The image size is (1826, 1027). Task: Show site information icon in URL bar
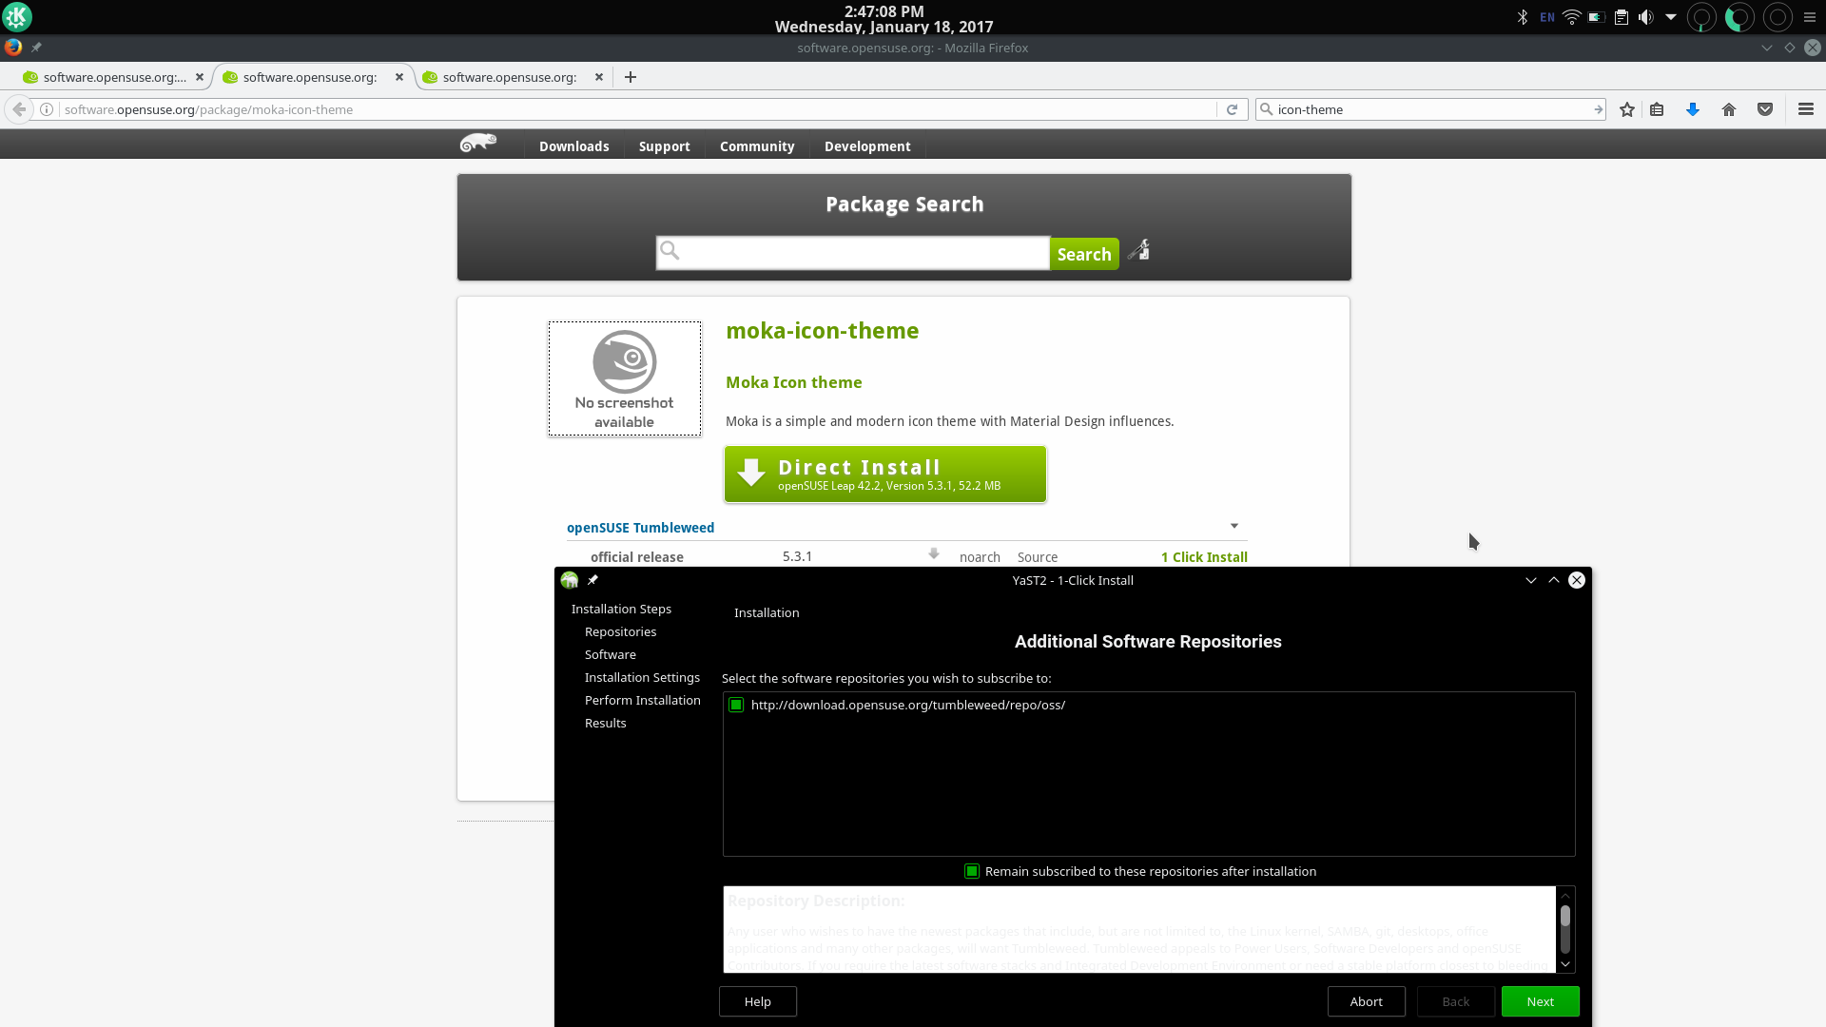tap(46, 109)
